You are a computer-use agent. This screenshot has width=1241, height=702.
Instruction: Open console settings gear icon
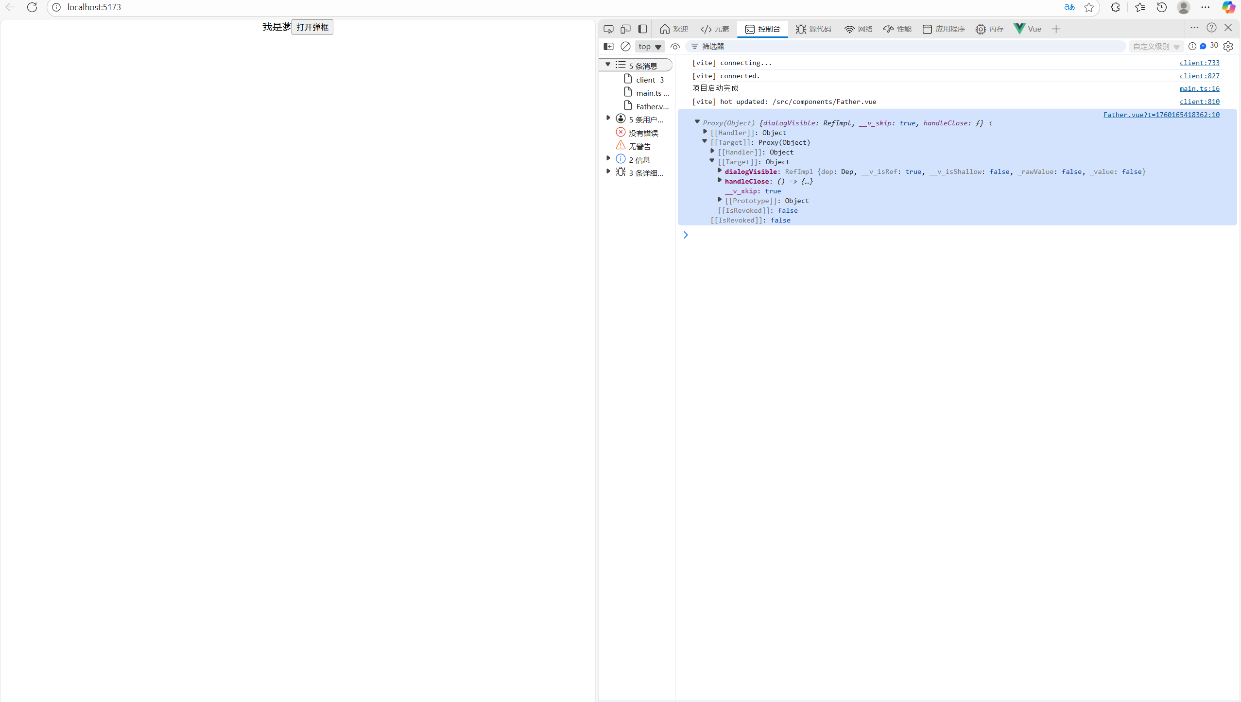tap(1228, 47)
